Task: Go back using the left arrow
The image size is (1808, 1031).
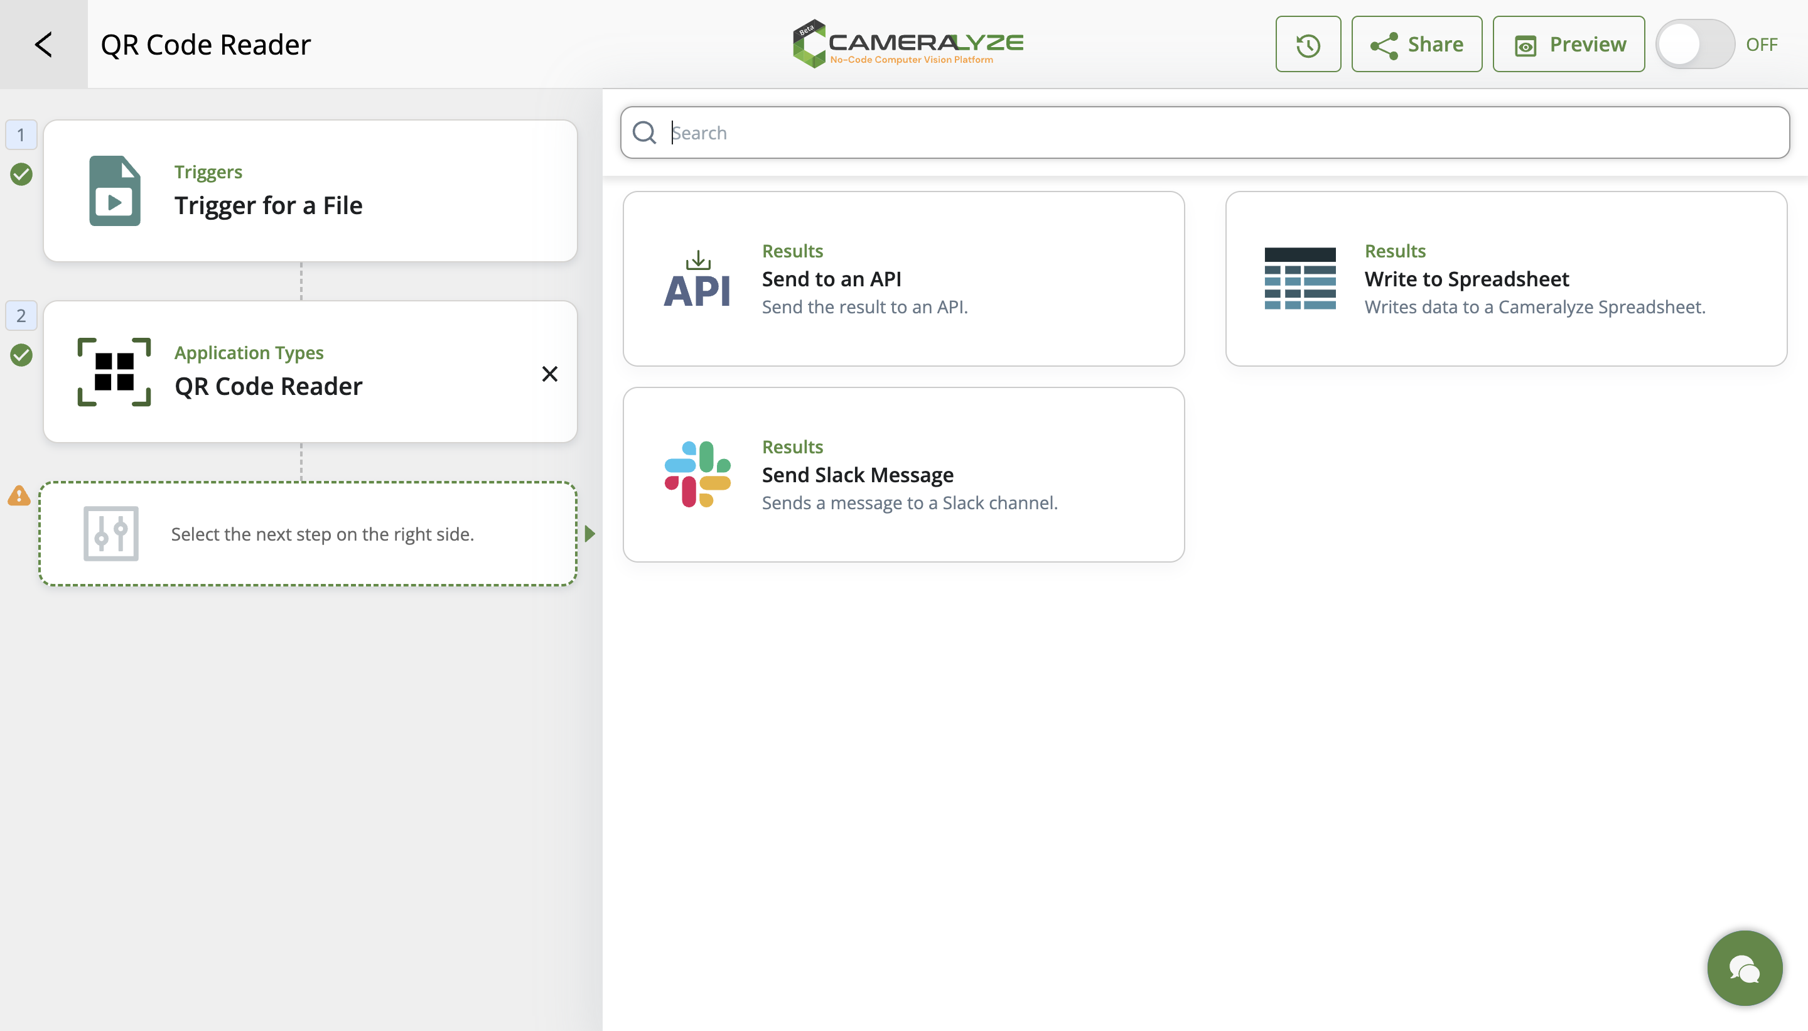Action: 44,45
